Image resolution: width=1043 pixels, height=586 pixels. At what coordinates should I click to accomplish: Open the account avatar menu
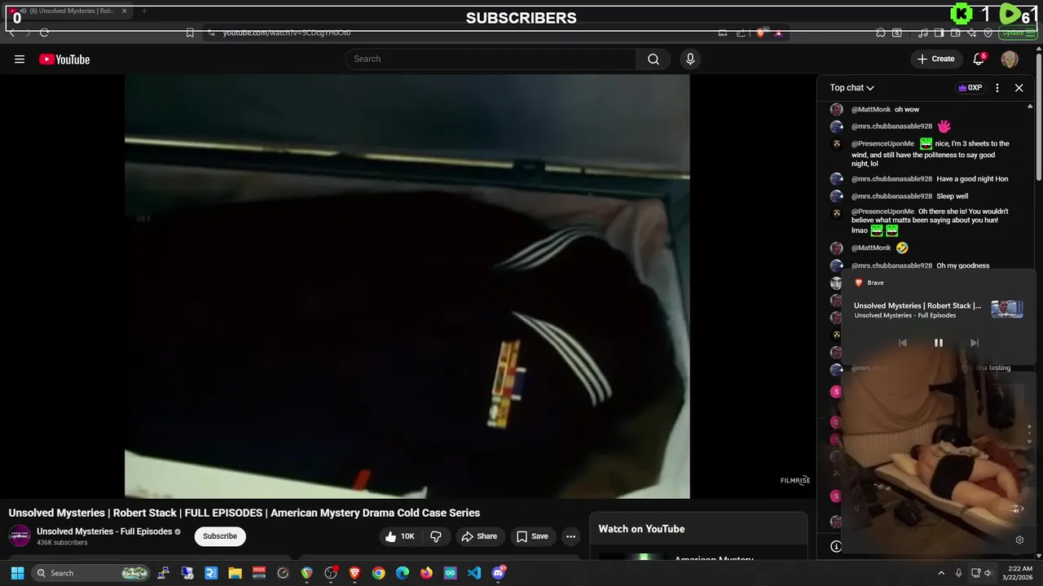pos(1010,59)
